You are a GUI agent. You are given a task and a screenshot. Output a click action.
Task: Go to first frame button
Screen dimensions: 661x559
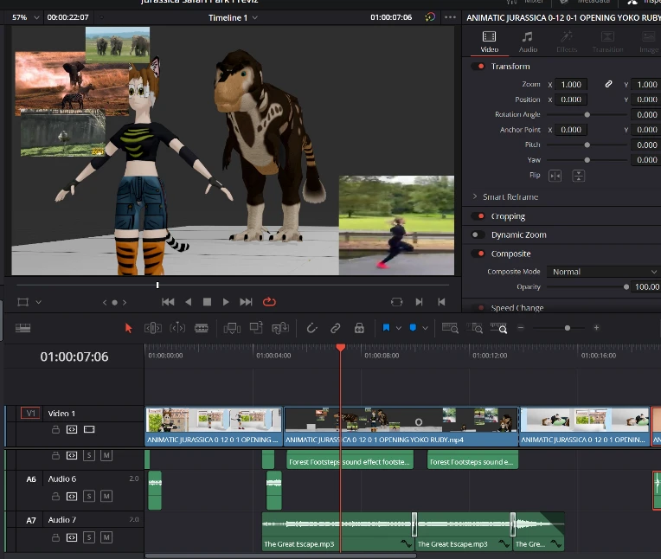(168, 302)
